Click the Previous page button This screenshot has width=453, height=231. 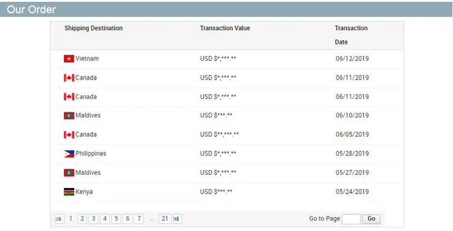[60, 218]
